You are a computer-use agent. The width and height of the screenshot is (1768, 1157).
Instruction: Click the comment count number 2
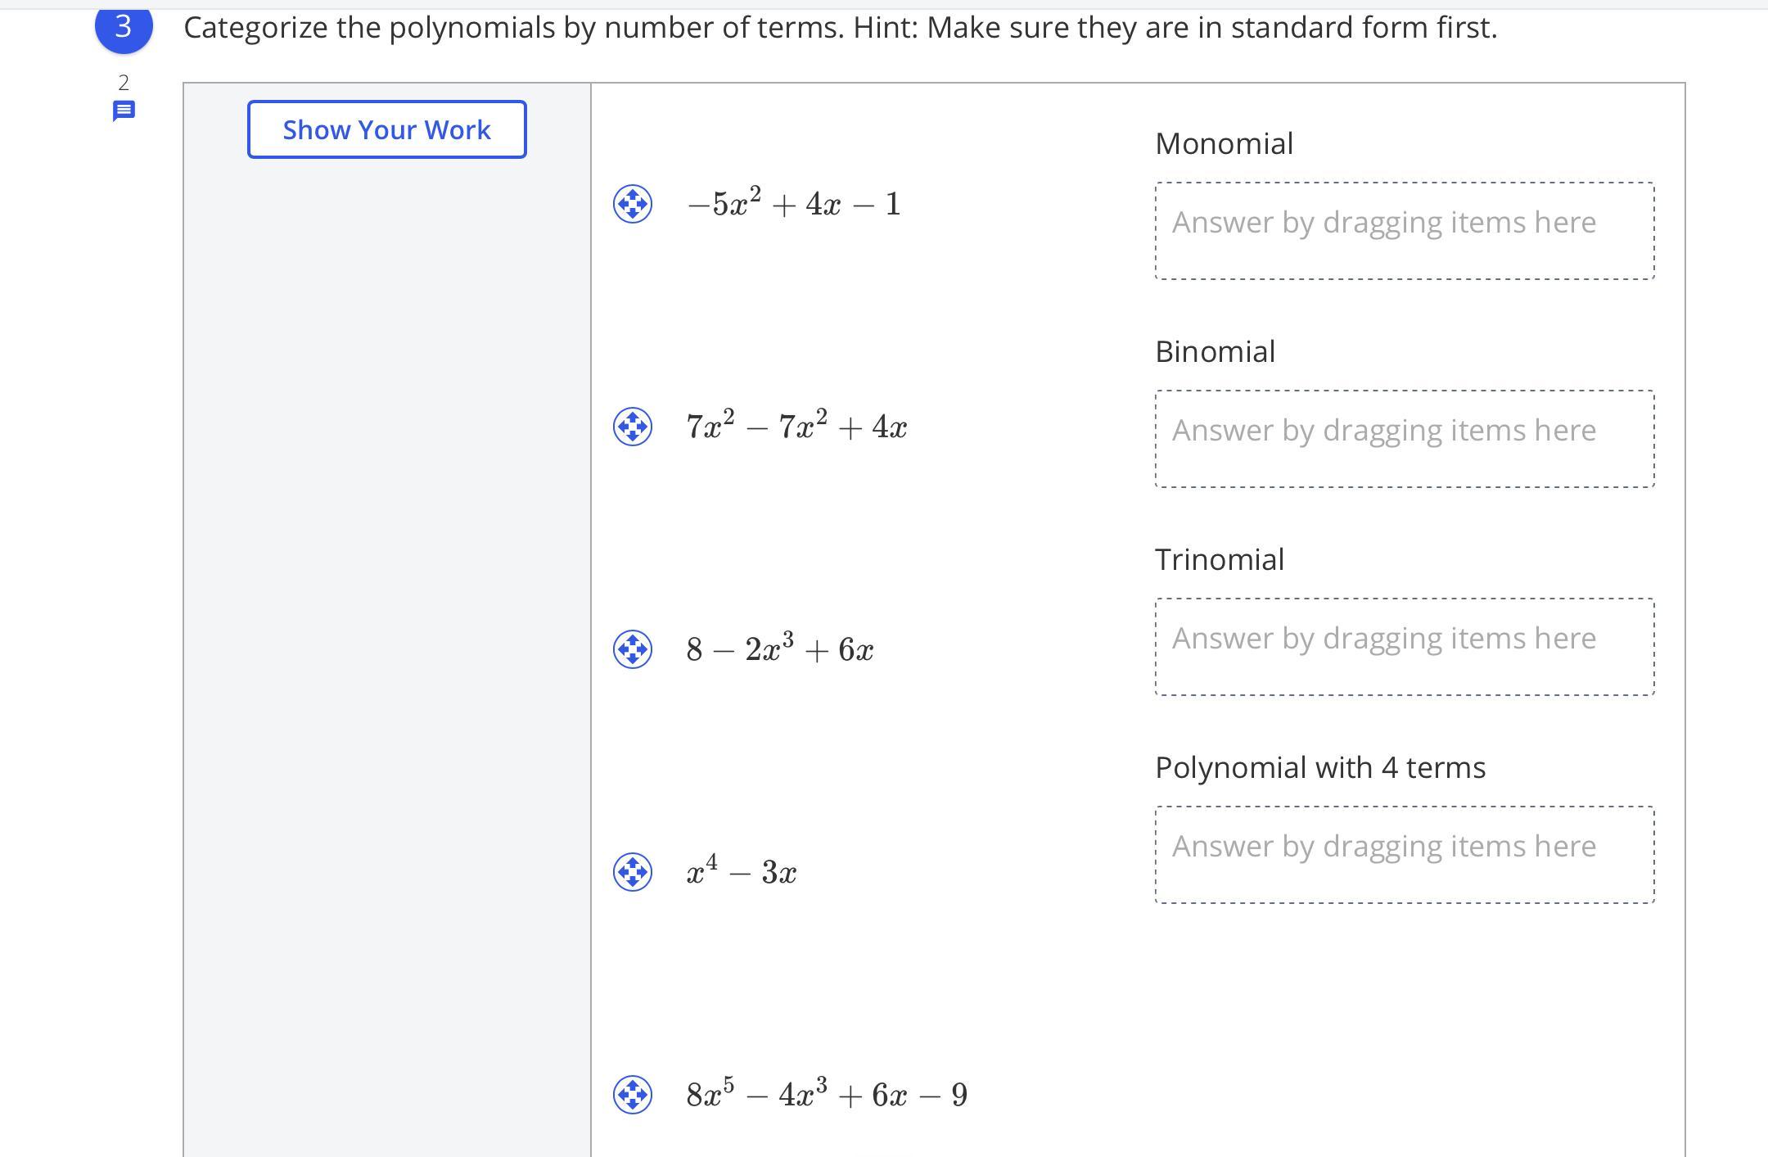click(x=124, y=83)
